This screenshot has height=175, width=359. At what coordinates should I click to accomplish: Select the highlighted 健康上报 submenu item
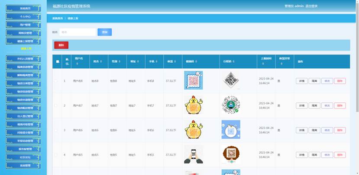coord(26,48)
